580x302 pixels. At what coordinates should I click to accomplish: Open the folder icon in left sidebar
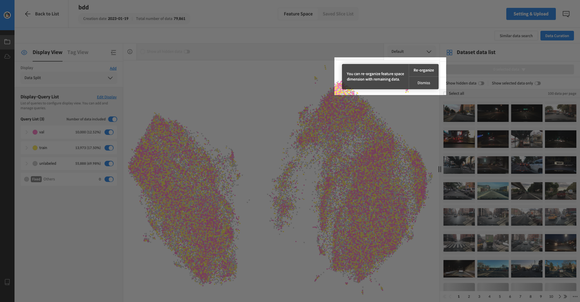(x=7, y=42)
